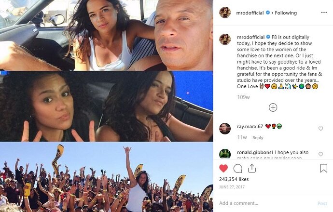View the 243,354 likes list
The width and height of the screenshot is (333, 212).
tap(234, 179)
